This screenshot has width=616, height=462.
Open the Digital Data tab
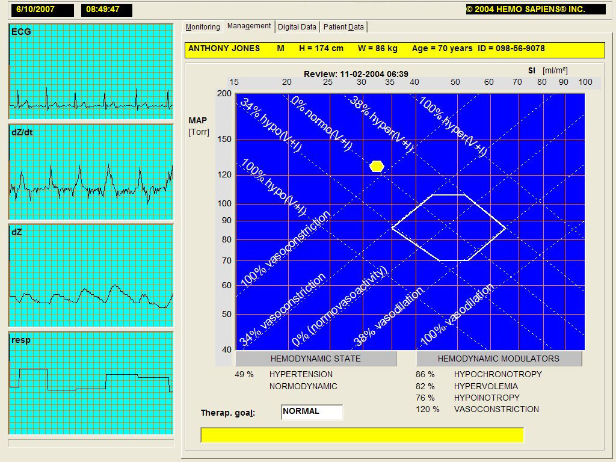click(297, 26)
